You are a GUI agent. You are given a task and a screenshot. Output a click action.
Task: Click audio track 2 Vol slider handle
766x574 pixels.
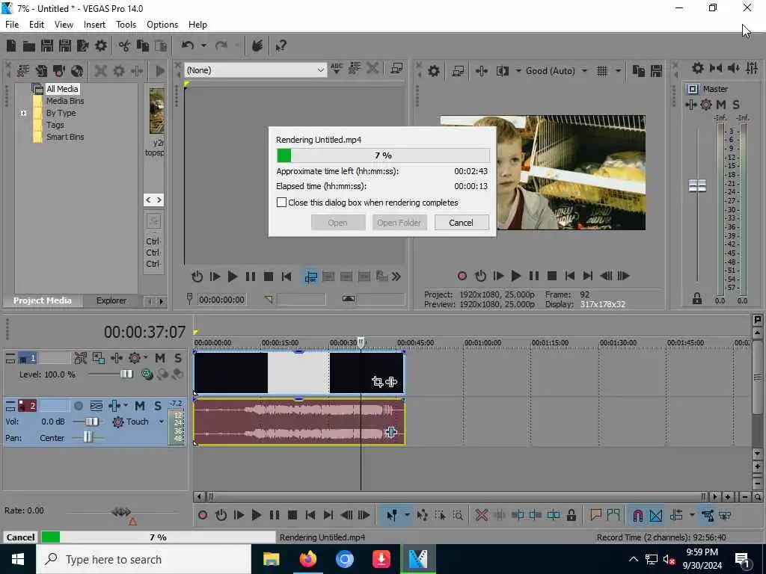[92, 422]
